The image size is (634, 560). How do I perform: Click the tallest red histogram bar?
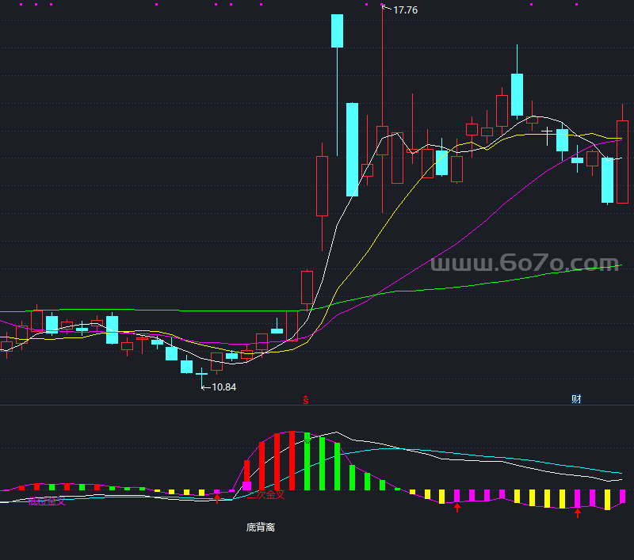tap(292, 461)
